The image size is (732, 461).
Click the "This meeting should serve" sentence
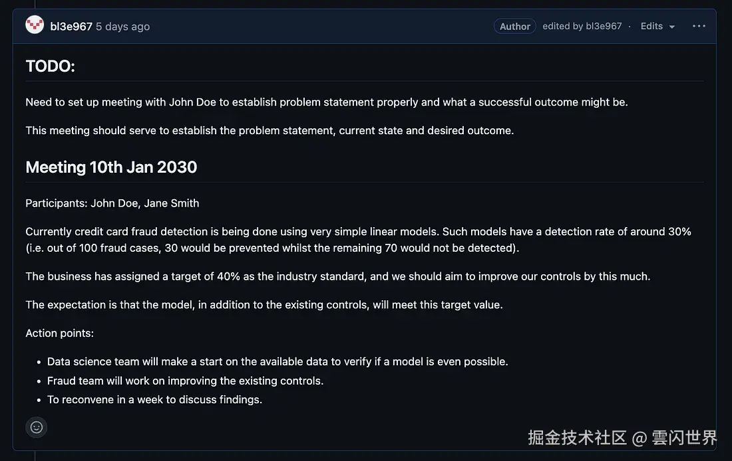click(270, 130)
